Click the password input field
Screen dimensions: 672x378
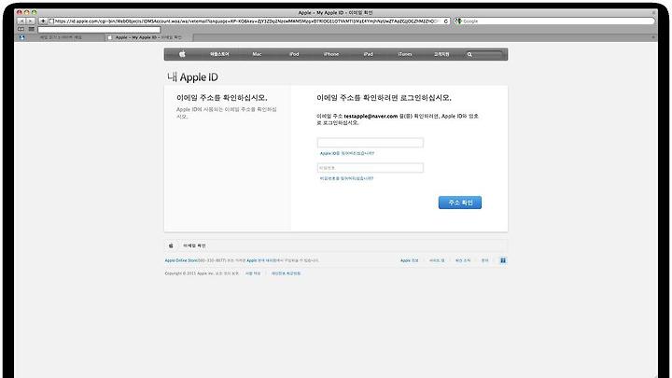pyautogui.click(x=371, y=168)
